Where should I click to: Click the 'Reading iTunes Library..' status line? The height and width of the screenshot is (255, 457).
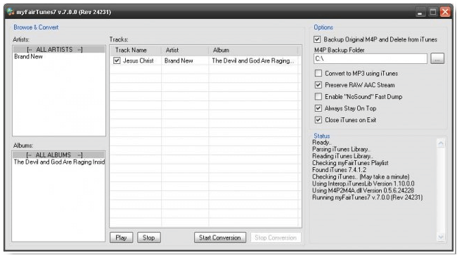click(342, 156)
